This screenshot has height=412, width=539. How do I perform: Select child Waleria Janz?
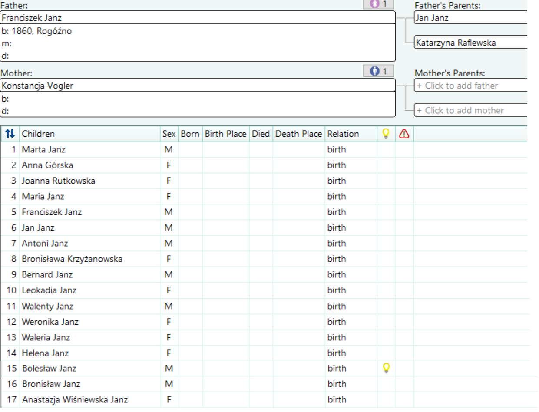46,337
